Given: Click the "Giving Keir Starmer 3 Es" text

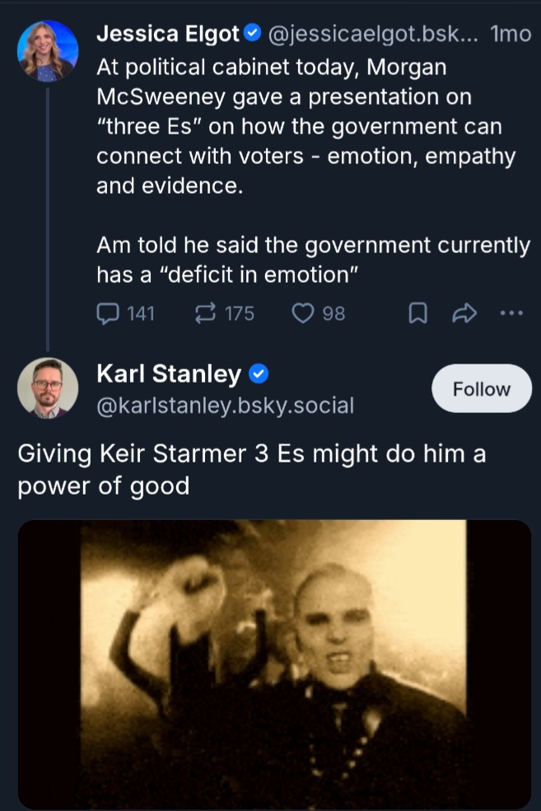Looking at the screenshot, I should pyautogui.click(x=251, y=469).
